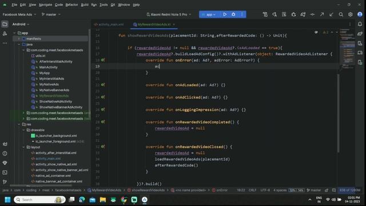Toggle read-only lock icon in status bar

327,190
